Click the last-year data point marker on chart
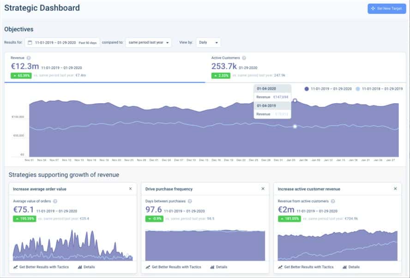This screenshot has width=410, height=278. [295, 127]
